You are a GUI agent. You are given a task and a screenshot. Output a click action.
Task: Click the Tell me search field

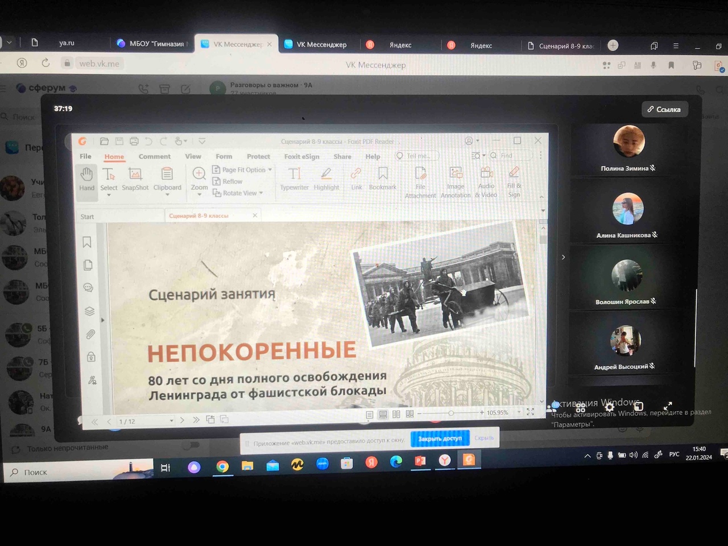(x=417, y=156)
